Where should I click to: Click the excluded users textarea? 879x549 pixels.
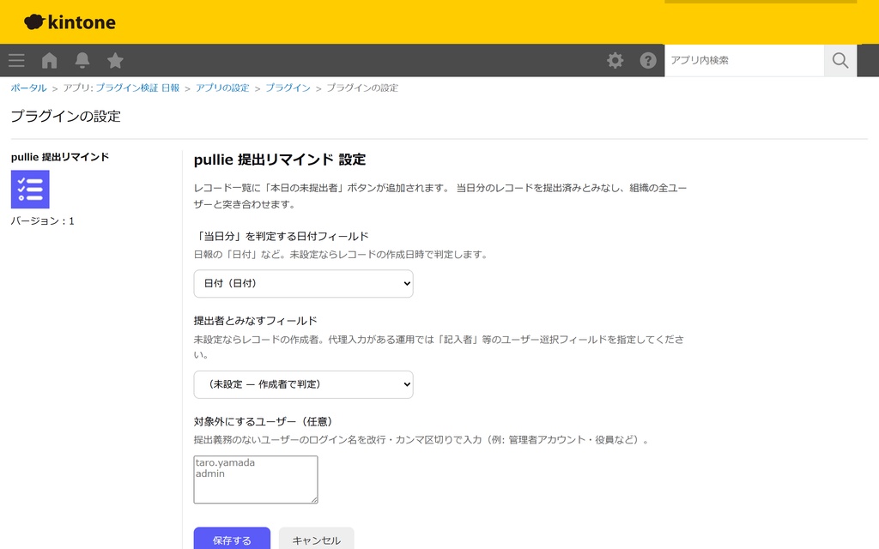[256, 480]
